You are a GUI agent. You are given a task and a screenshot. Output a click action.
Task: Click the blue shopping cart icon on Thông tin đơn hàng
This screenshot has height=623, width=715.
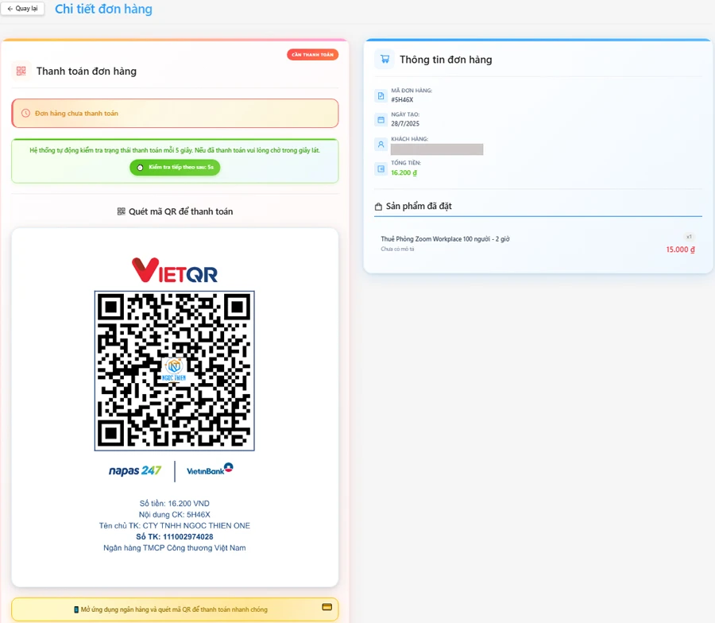click(x=385, y=59)
